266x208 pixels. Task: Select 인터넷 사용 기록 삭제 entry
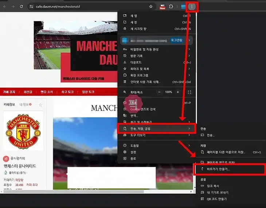pyautogui.click(x=157, y=82)
